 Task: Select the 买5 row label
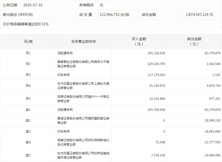click(28, 99)
